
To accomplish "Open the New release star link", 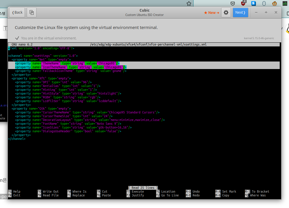I will click(x=212, y=13).
